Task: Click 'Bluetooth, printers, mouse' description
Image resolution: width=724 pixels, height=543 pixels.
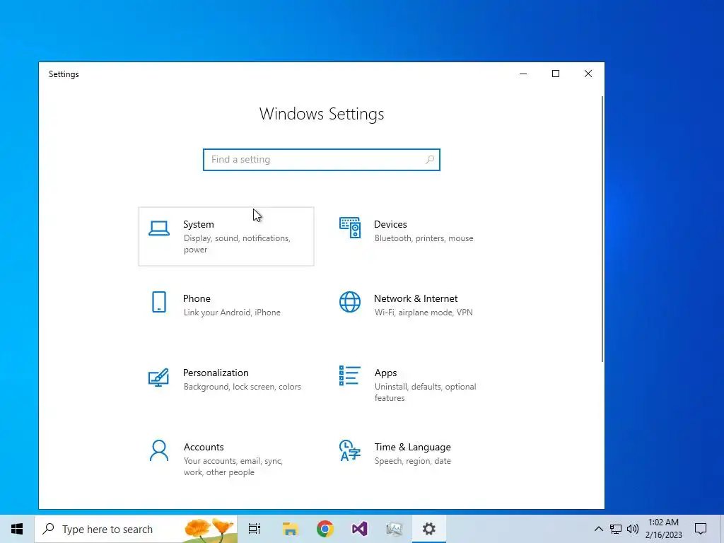Action: [x=424, y=238]
